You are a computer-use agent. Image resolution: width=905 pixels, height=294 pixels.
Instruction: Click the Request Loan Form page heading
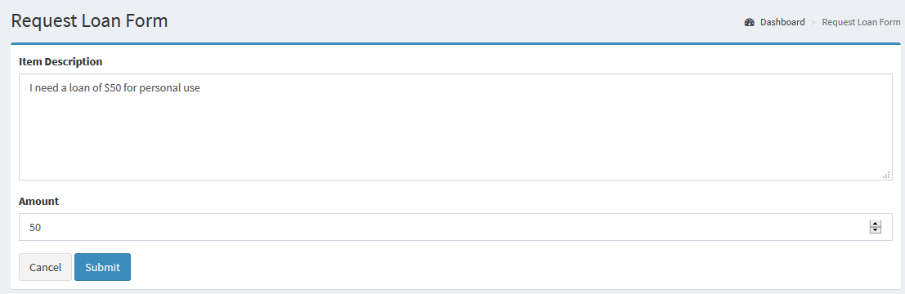click(89, 20)
